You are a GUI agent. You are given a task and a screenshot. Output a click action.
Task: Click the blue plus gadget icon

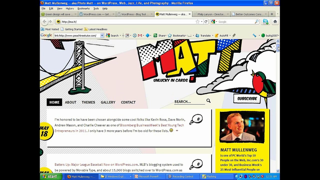[x=147, y=35]
